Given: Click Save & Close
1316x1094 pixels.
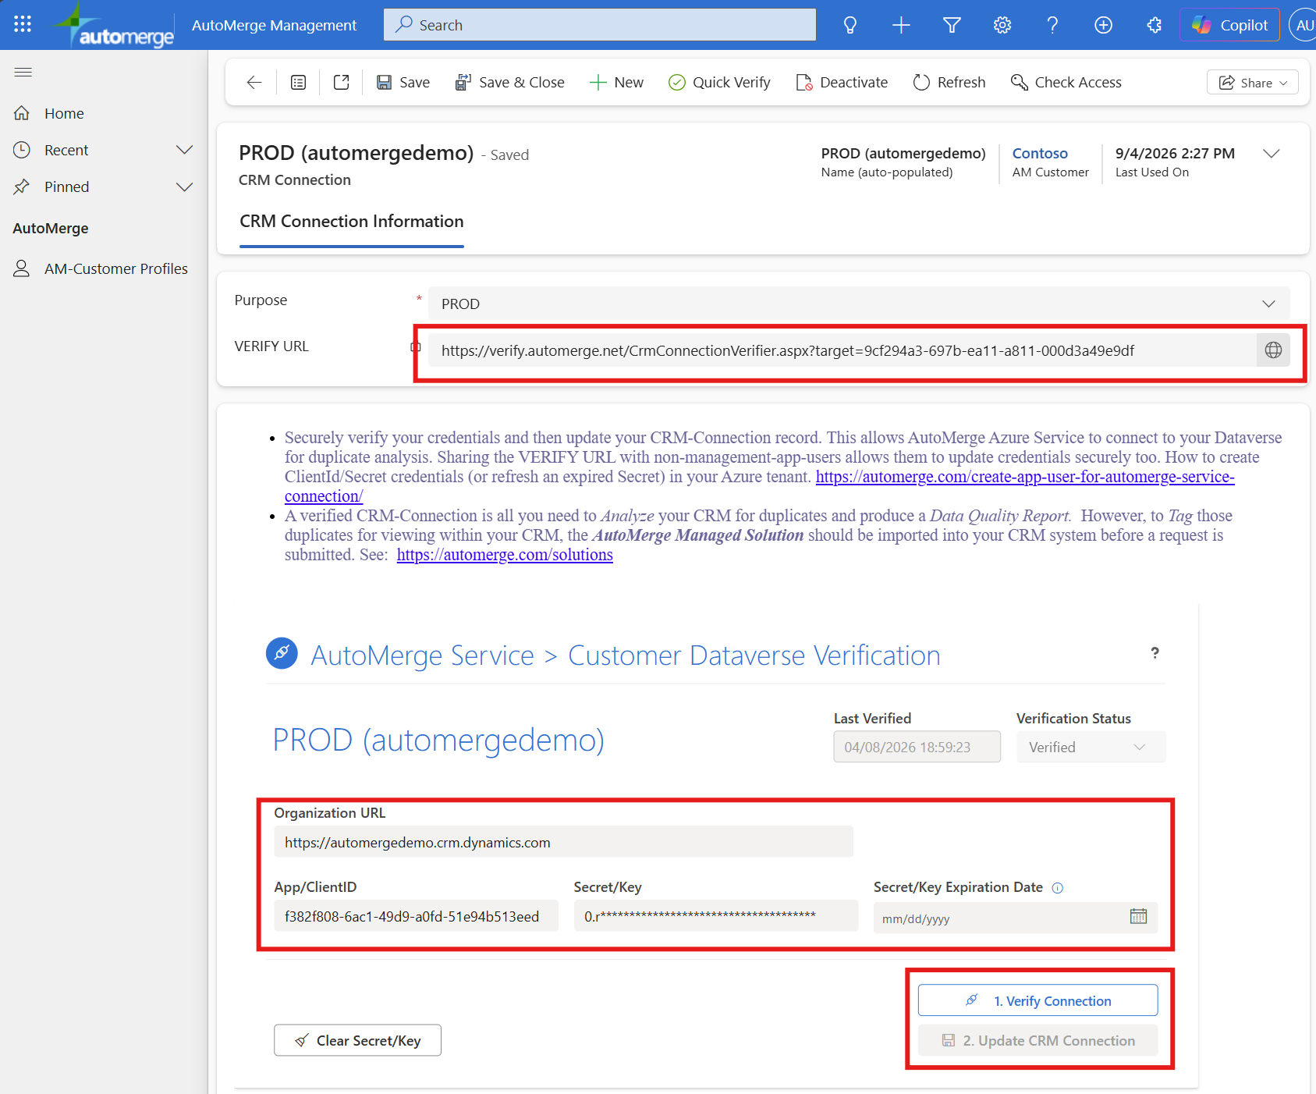Looking at the screenshot, I should click(509, 83).
